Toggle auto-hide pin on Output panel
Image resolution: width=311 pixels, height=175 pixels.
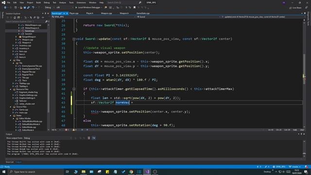301,134
